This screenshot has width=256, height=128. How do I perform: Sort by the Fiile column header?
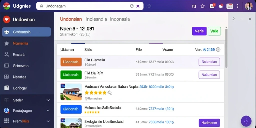coord(138,50)
